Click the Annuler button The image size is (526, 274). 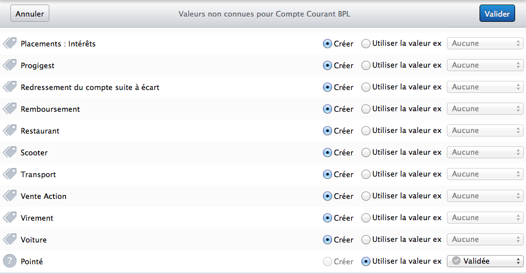pyautogui.click(x=30, y=13)
